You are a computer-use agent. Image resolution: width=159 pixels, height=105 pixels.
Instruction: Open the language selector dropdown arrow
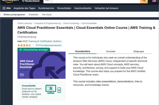click(158, 1)
